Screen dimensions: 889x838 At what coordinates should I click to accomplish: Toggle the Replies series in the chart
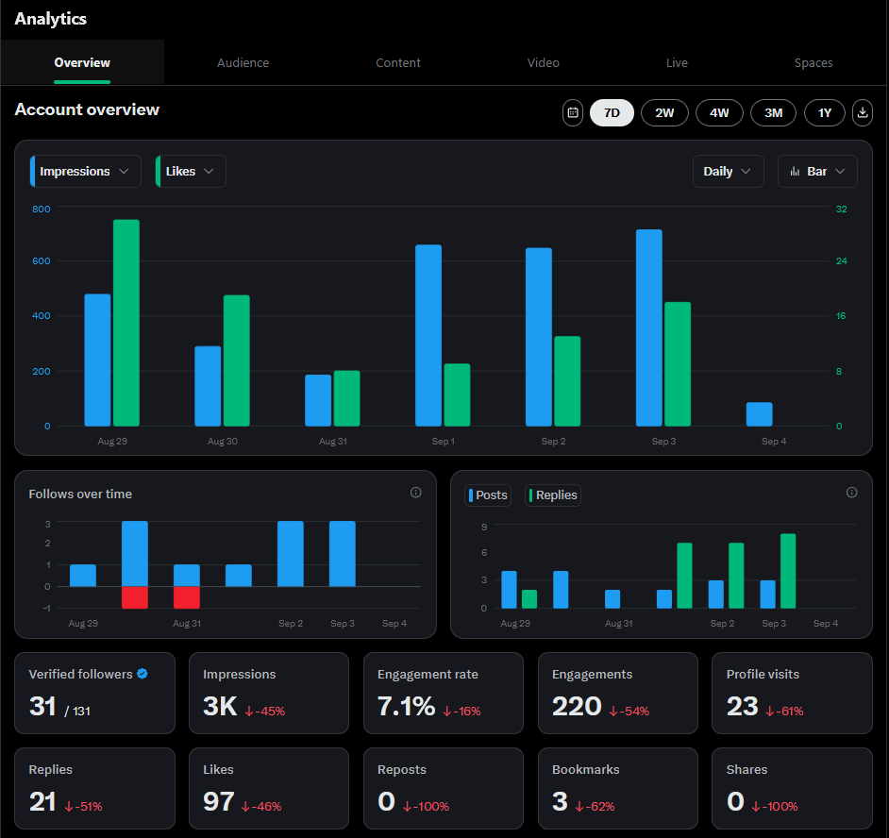553,495
